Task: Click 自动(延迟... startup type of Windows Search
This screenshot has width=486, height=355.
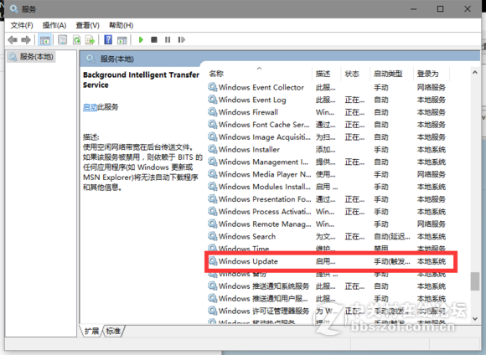Action: (x=392, y=236)
